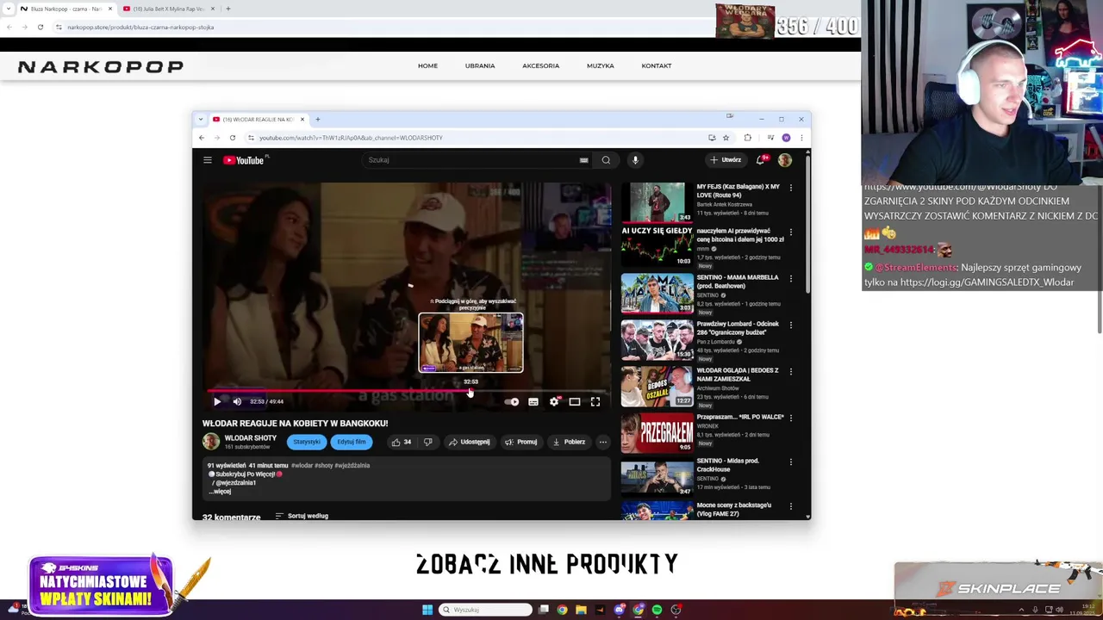Screen dimensions: 1103x620
Task: Open more actions ellipsis beside Pobierz
Action: (603, 442)
